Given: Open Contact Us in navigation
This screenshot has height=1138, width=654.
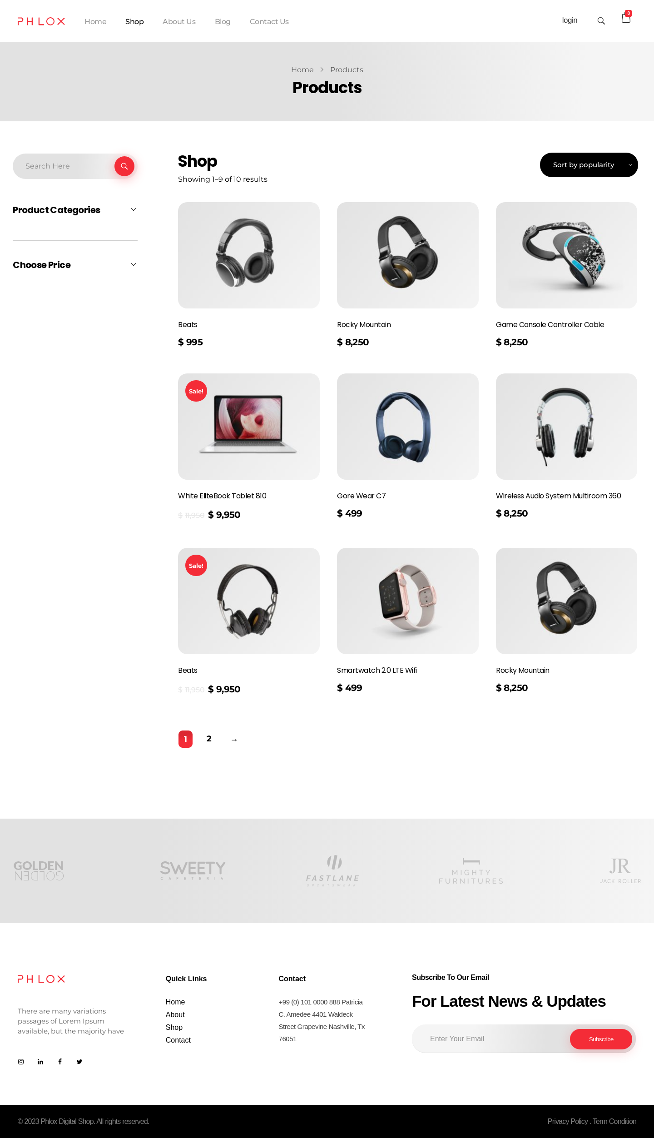Looking at the screenshot, I should 269,21.
